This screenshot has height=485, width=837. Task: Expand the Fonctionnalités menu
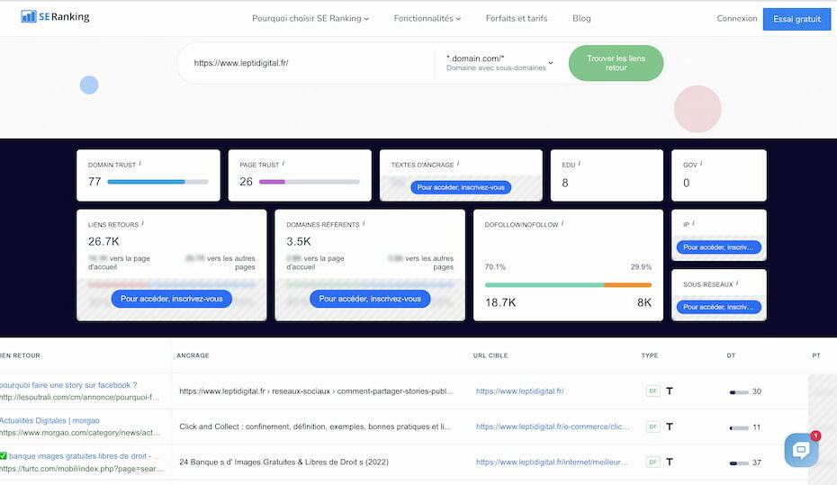427,18
